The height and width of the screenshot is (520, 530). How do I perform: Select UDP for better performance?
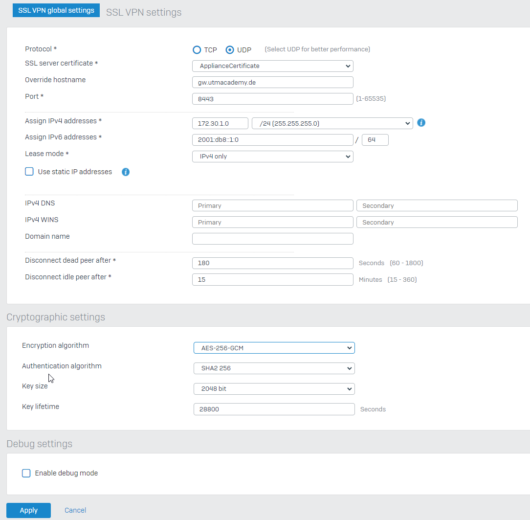point(229,49)
